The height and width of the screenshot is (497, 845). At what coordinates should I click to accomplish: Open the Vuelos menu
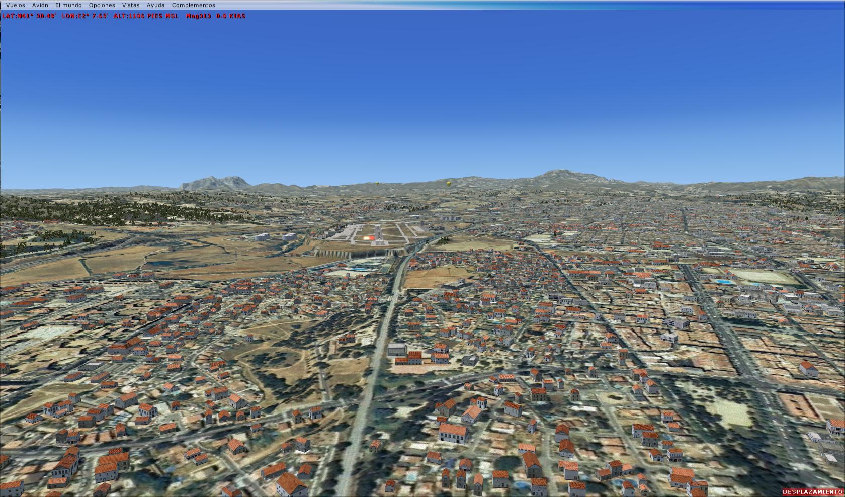(15, 5)
